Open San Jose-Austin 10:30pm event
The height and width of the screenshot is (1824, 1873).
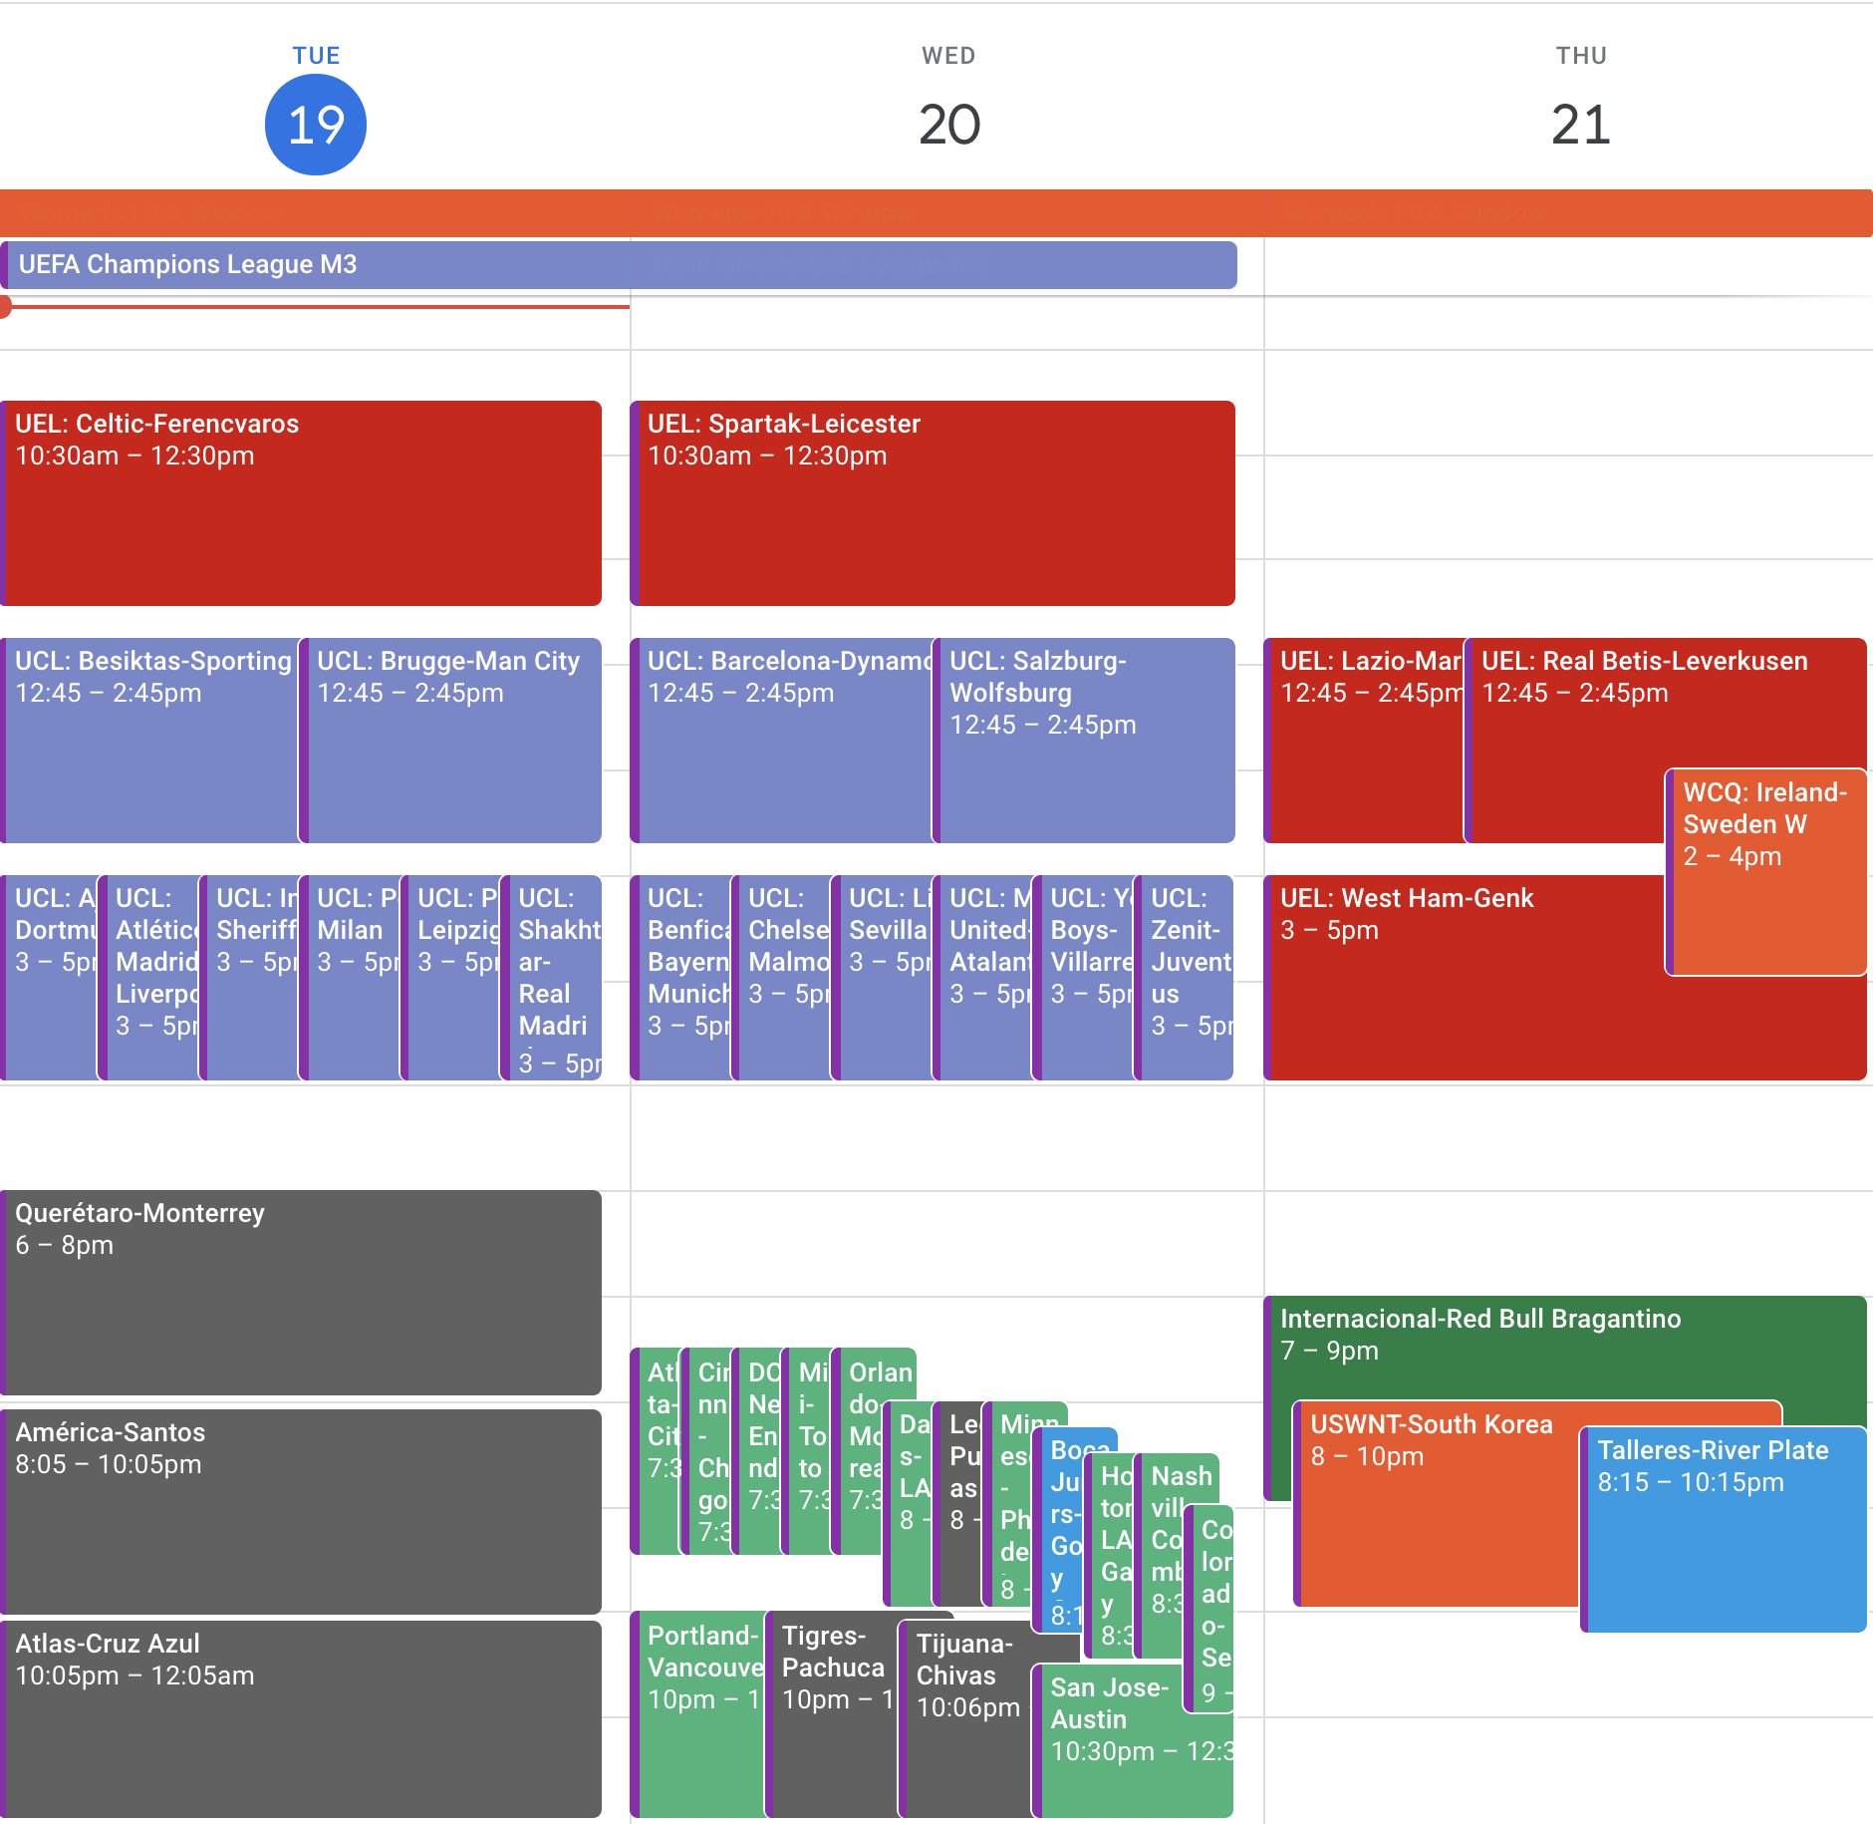point(1134,1740)
